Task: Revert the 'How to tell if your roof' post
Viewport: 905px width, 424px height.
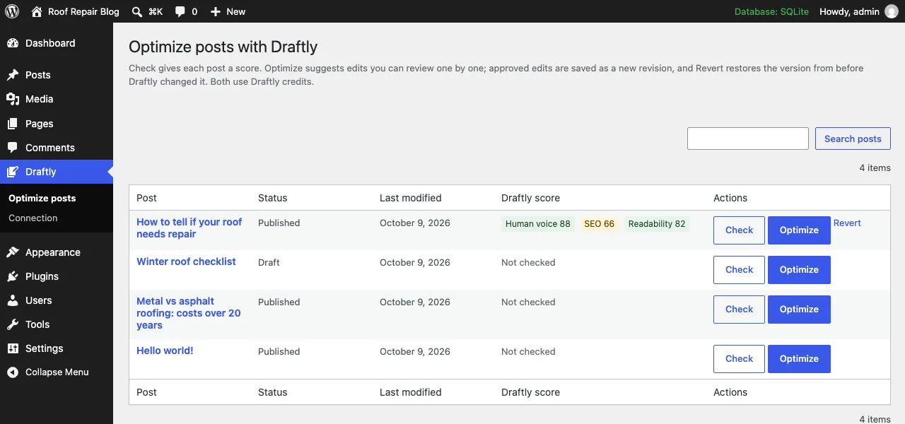Action: (847, 223)
